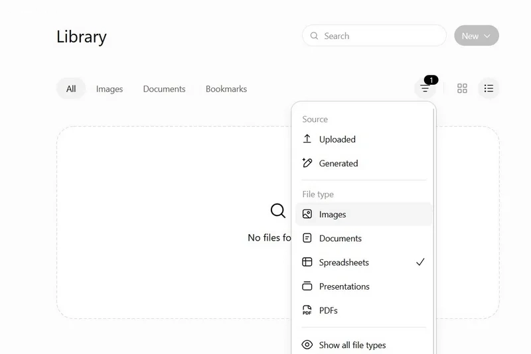The width and height of the screenshot is (531, 354).
Task: Click the Spreadsheets table icon
Action: 307,262
